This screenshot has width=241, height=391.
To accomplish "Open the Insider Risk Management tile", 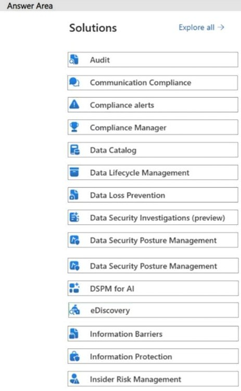I will coord(153,379).
